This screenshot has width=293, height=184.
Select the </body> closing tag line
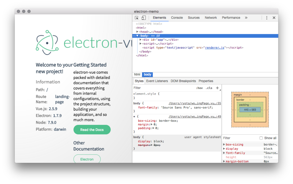coord(145,52)
